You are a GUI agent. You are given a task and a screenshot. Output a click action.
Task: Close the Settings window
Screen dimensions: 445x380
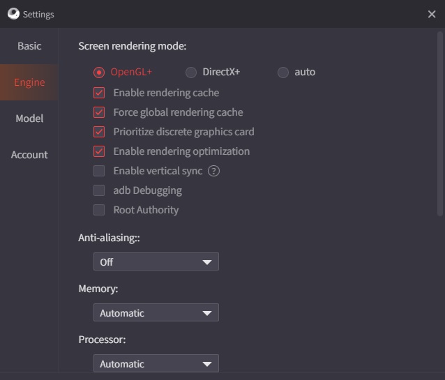[432, 14]
